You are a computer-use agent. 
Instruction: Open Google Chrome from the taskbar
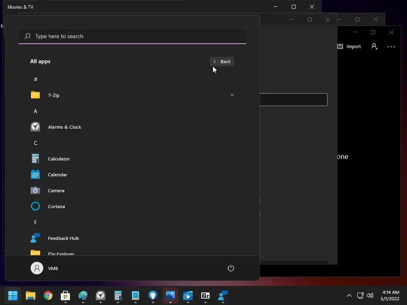click(48, 295)
